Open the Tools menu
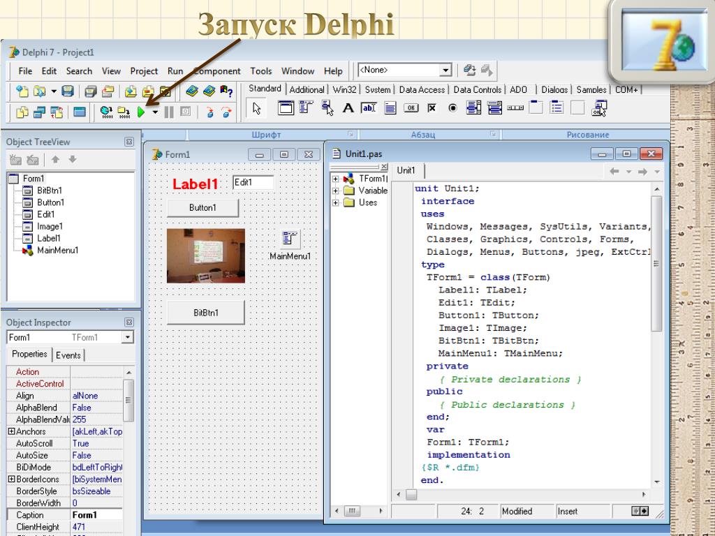The width and height of the screenshot is (715, 536). 261,71
